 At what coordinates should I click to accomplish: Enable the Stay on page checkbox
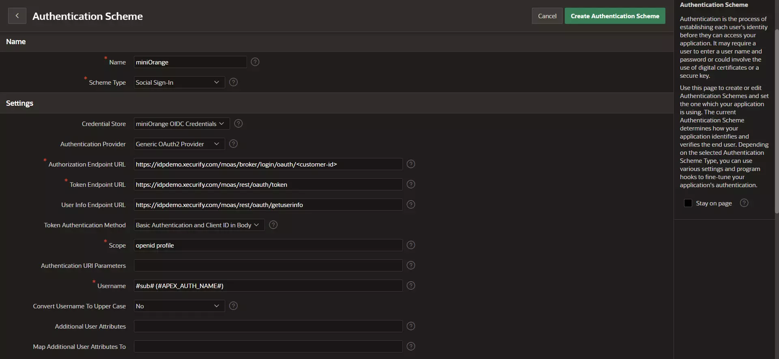coord(688,203)
